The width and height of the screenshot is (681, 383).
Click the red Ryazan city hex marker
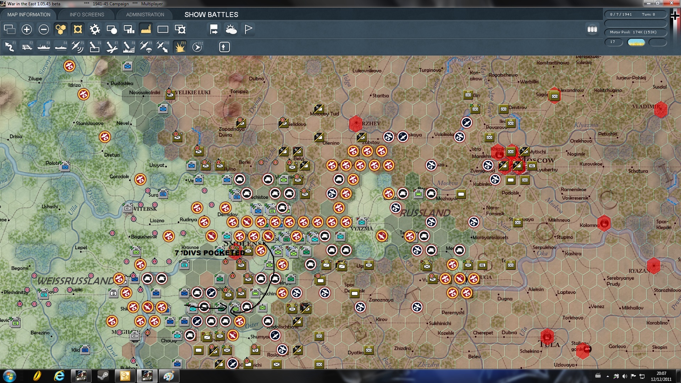pyautogui.click(x=653, y=266)
